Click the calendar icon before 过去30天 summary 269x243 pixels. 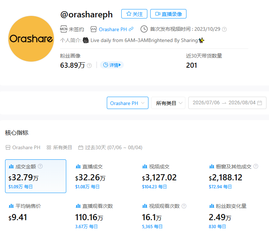[81, 147]
